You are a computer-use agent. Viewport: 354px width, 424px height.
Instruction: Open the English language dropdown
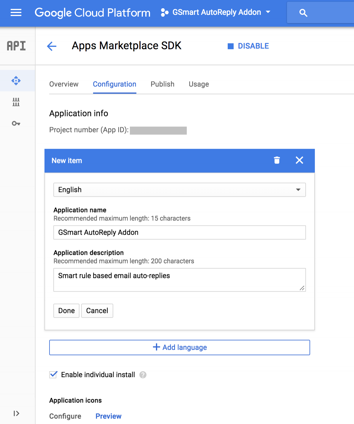pos(180,190)
